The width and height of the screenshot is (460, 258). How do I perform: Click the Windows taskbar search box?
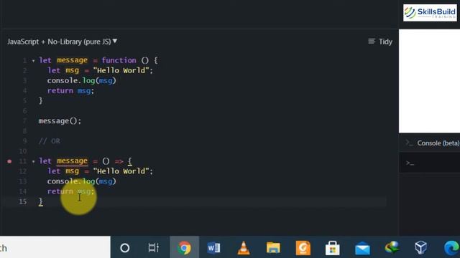click(x=55, y=247)
